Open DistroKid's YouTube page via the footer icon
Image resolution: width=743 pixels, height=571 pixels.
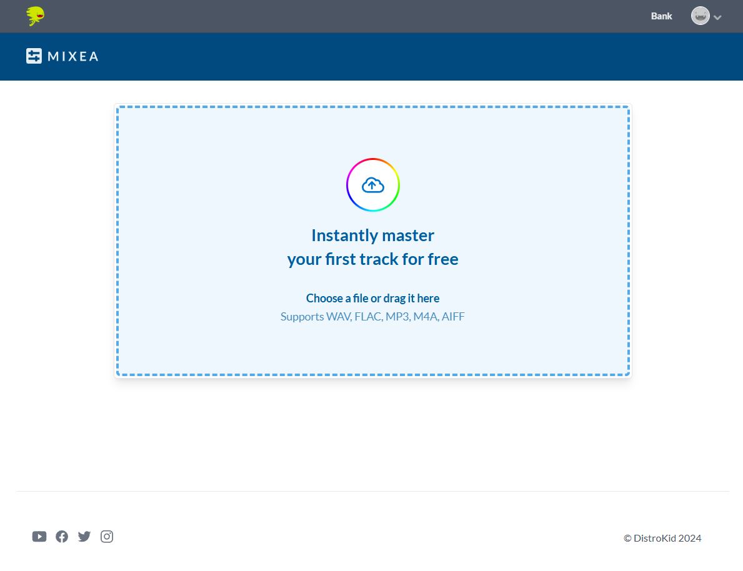click(39, 536)
